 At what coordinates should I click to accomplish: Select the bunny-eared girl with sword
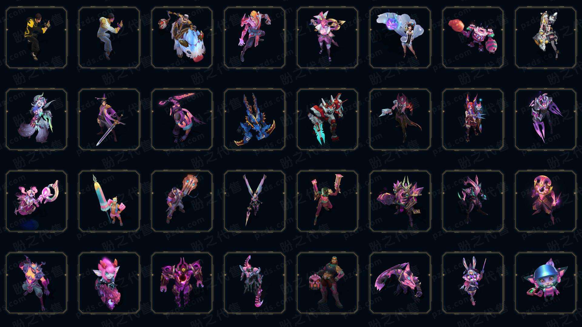coord(473,283)
